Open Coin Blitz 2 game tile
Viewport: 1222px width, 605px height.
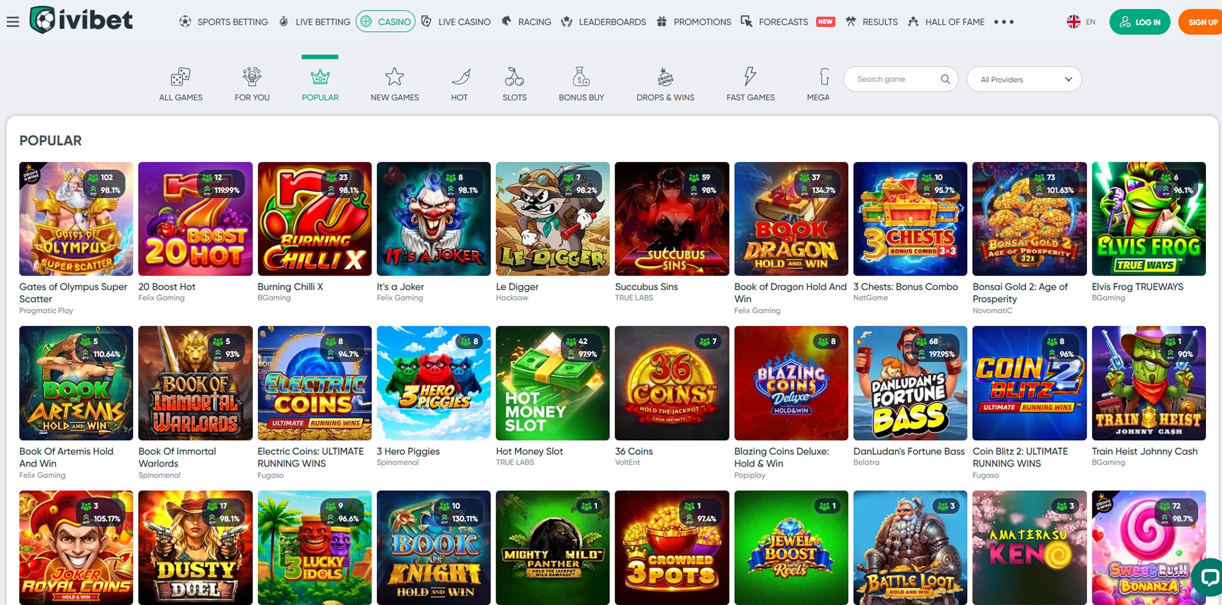coord(1029,383)
